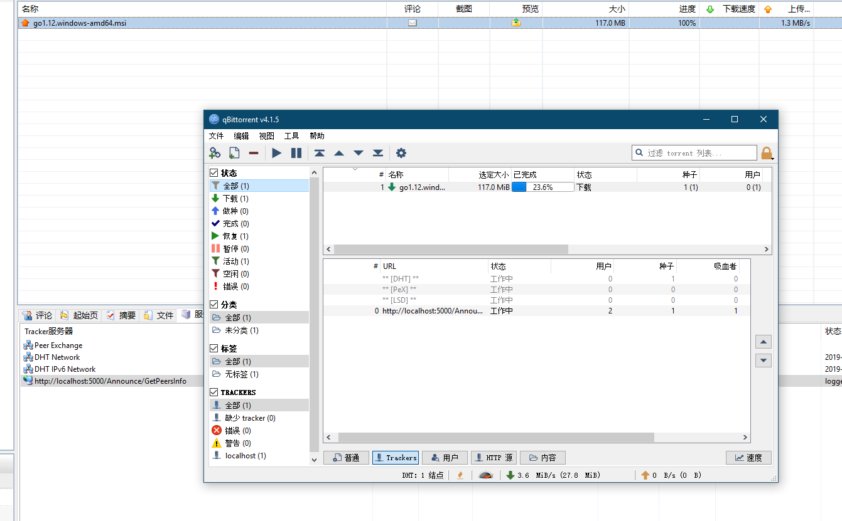Image resolution: width=842 pixels, height=521 pixels.
Task: Show the 速度 graph panel
Action: pos(748,458)
